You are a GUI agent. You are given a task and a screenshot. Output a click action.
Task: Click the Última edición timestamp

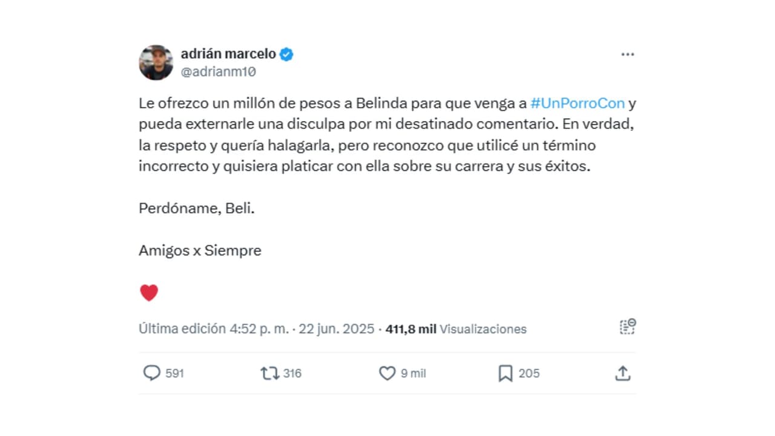[x=254, y=329]
